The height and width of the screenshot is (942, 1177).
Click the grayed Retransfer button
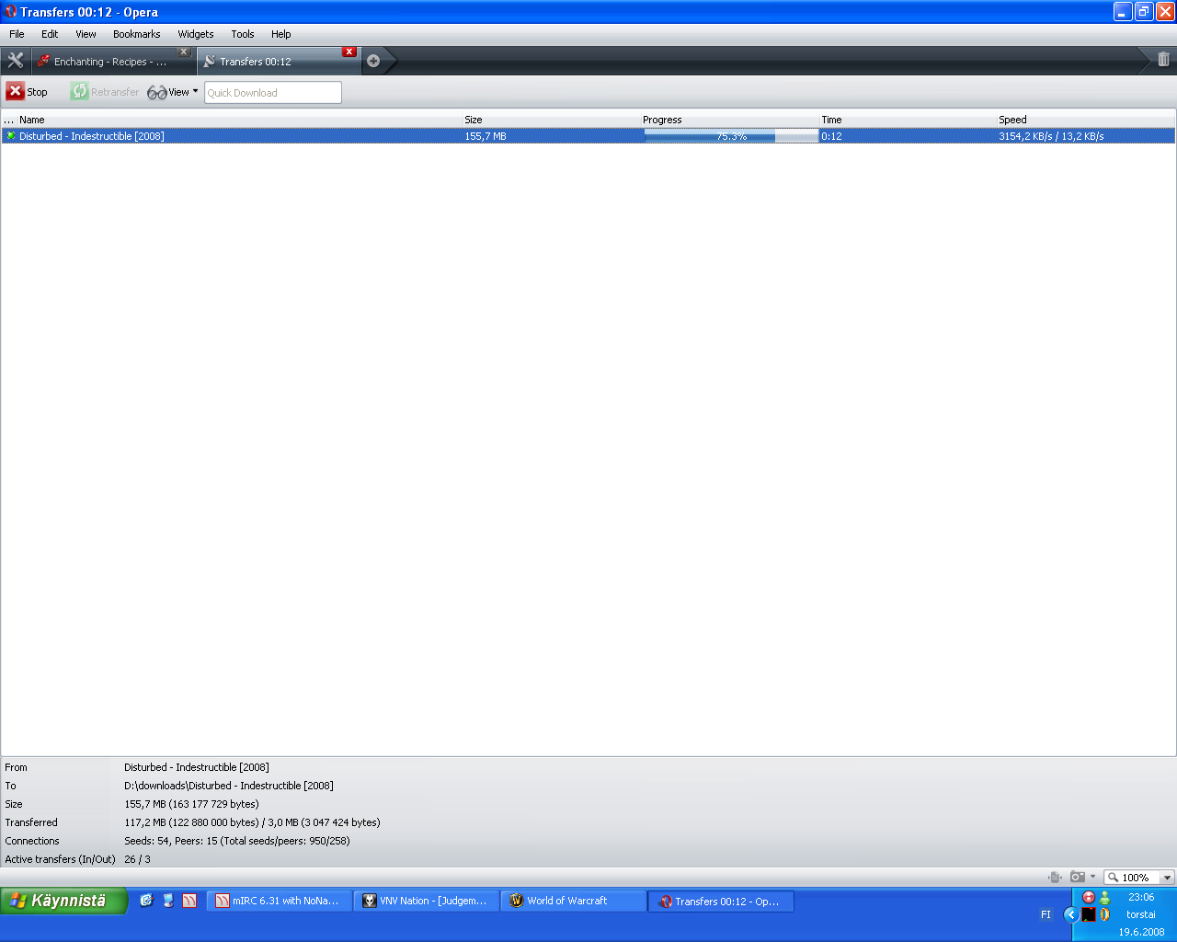[x=105, y=91]
